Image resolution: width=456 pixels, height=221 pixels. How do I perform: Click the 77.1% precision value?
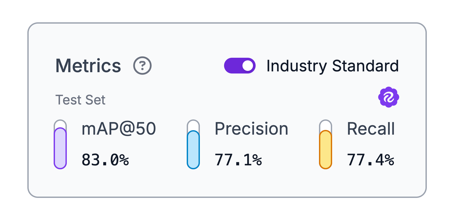click(x=238, y=160)
